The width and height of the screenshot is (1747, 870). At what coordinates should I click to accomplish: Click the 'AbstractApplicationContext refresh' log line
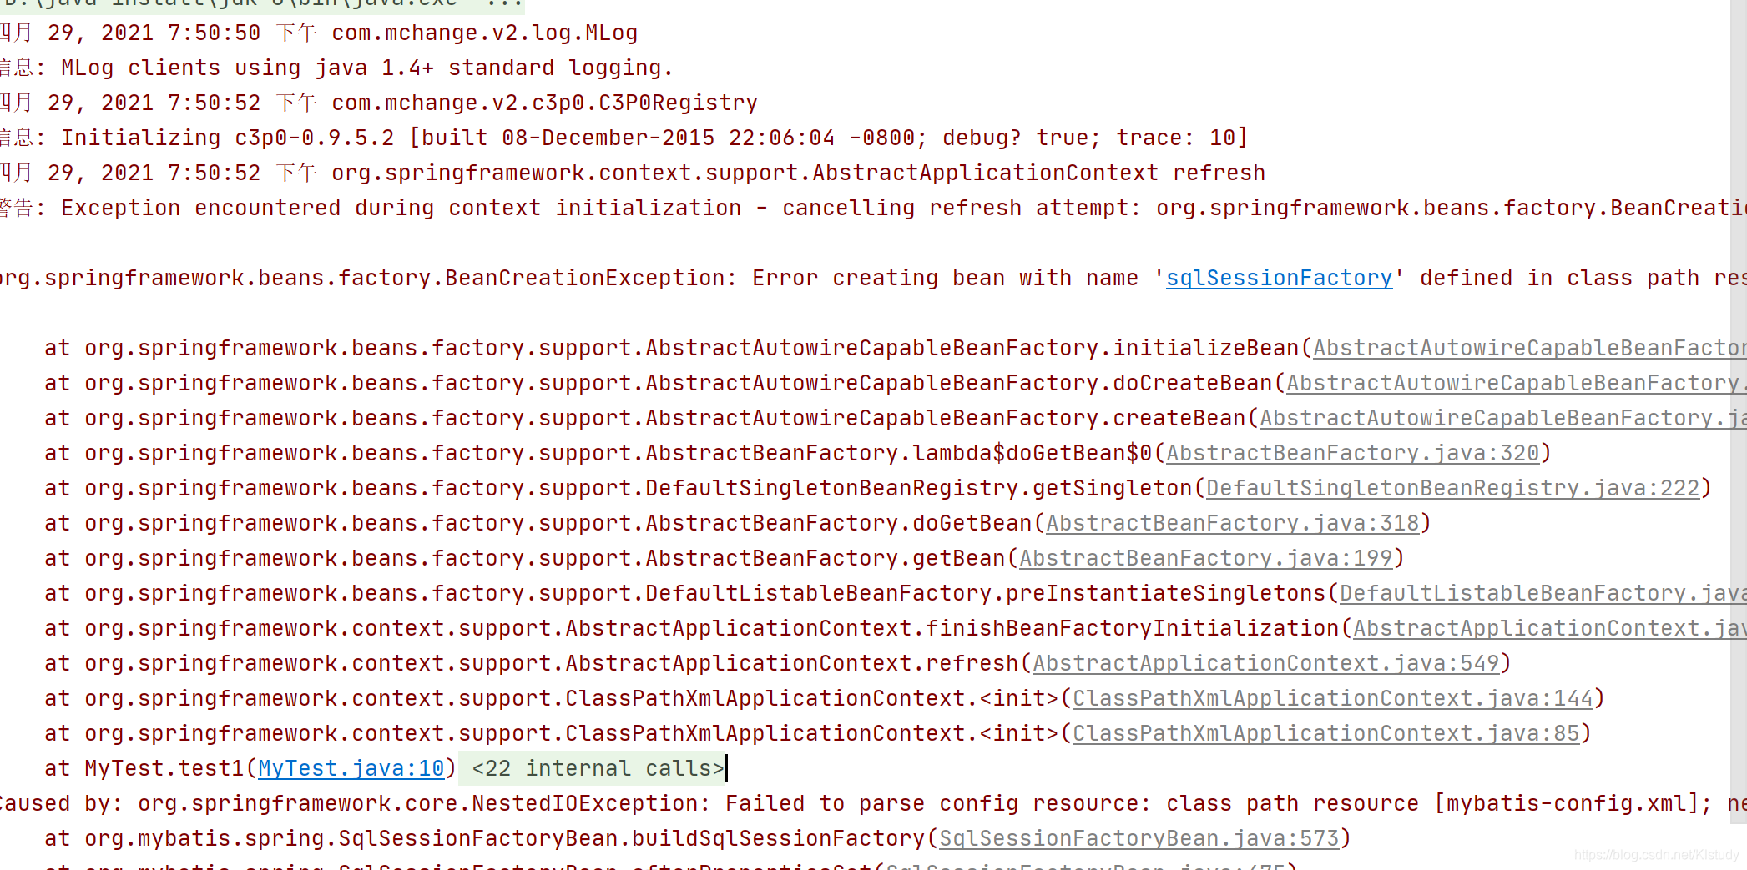click(x=633, y=173)
